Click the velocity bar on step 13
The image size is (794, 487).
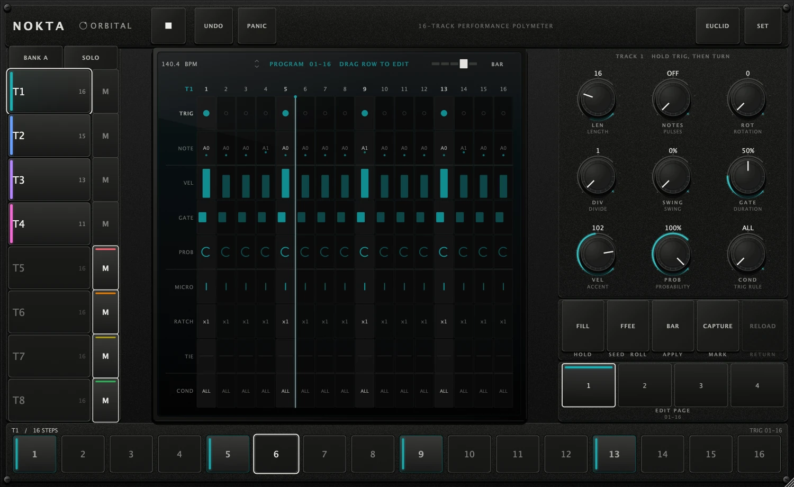coord(444,183)
